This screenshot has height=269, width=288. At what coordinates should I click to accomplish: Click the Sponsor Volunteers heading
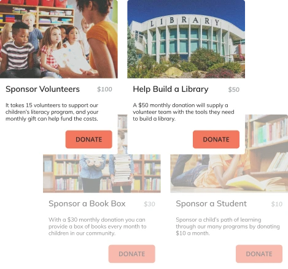tap(42, 89)
